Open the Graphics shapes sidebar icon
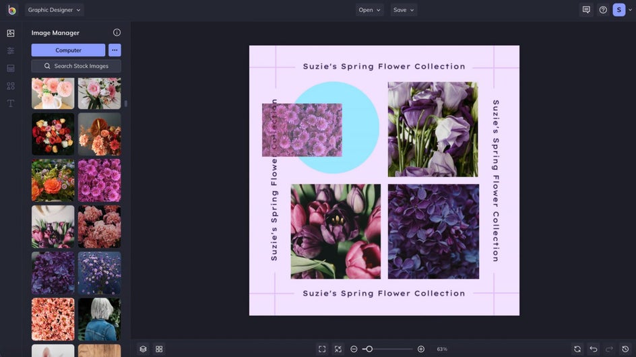Viewport: 636px width, 357px height. (11, 86)
